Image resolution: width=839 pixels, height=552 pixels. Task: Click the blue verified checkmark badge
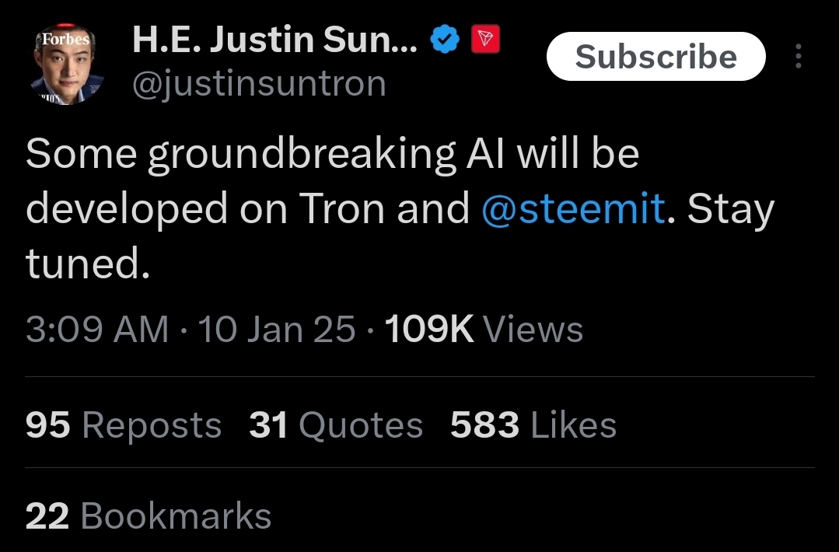(x=445, y=40)
